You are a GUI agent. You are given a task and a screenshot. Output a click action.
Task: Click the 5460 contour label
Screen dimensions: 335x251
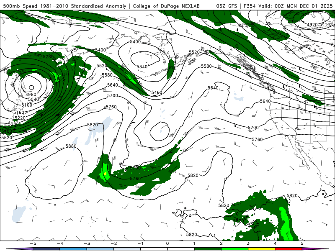click(157, 92)
